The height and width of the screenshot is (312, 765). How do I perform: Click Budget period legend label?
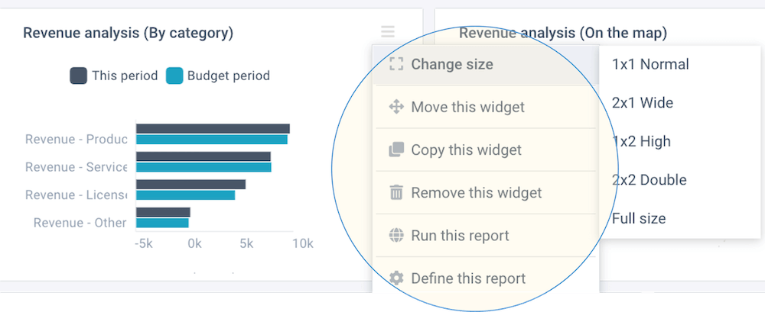tap(228, 76)
